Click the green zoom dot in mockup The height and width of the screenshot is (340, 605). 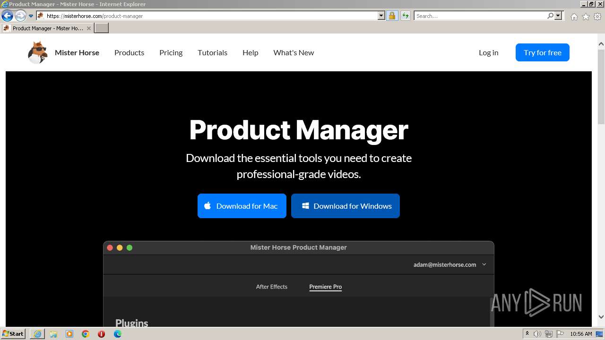coord(130,247)
